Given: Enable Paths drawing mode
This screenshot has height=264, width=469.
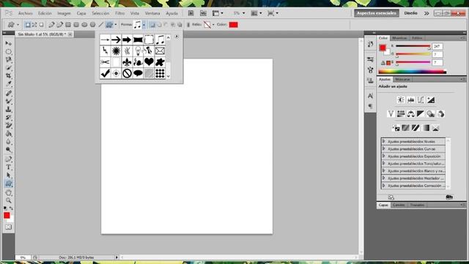Looking at the screenshot, I should point(34,25).
